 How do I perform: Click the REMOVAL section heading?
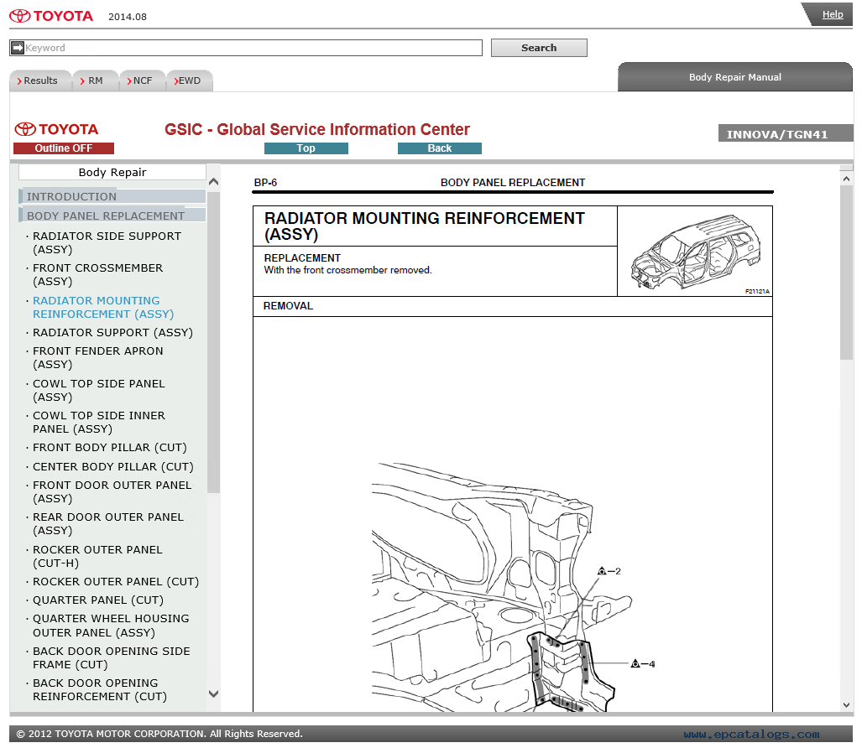pyautogui.click(x=288, y=306)
